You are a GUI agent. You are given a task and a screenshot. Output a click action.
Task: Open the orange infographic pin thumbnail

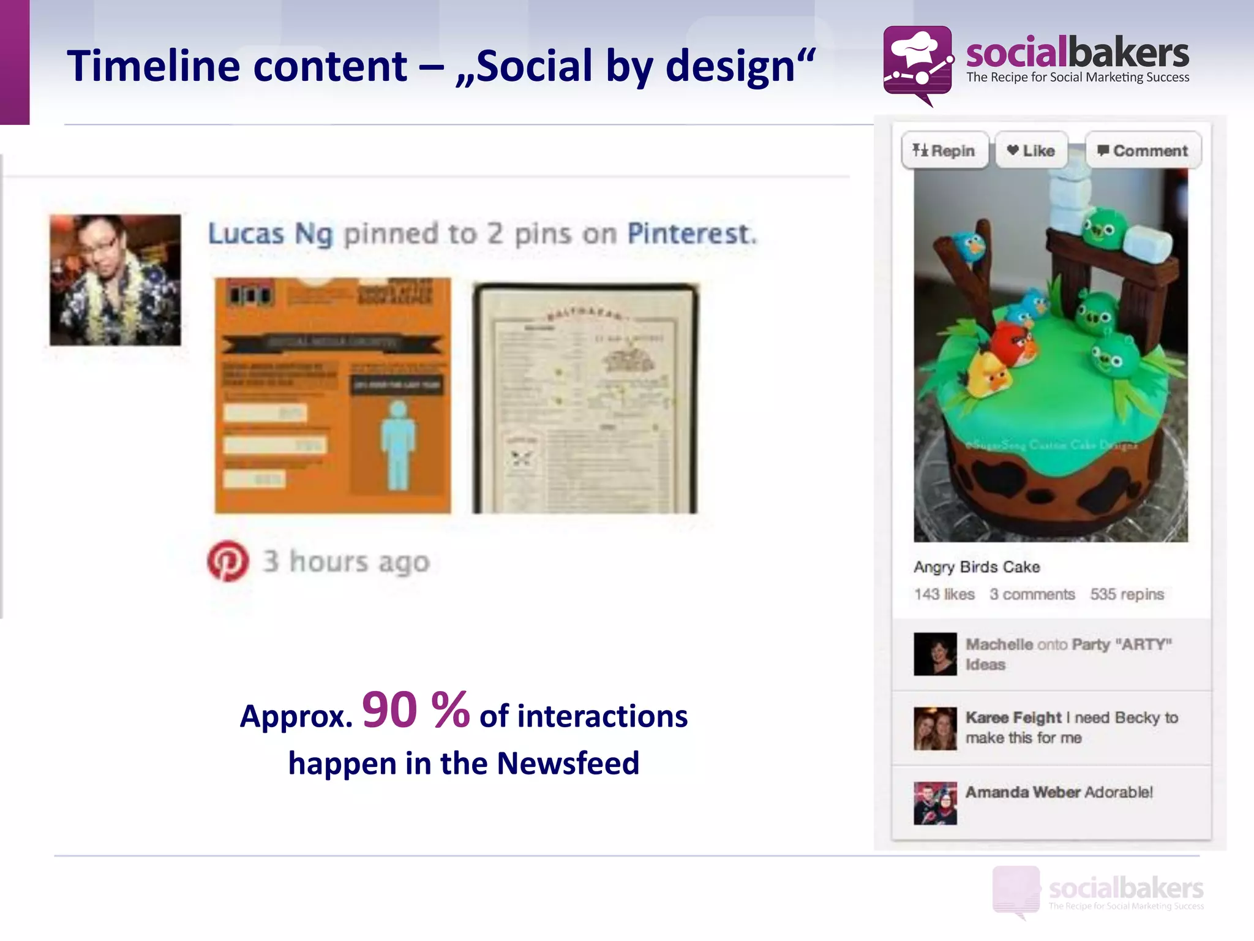pyautogui.click(x=332, y=395)
